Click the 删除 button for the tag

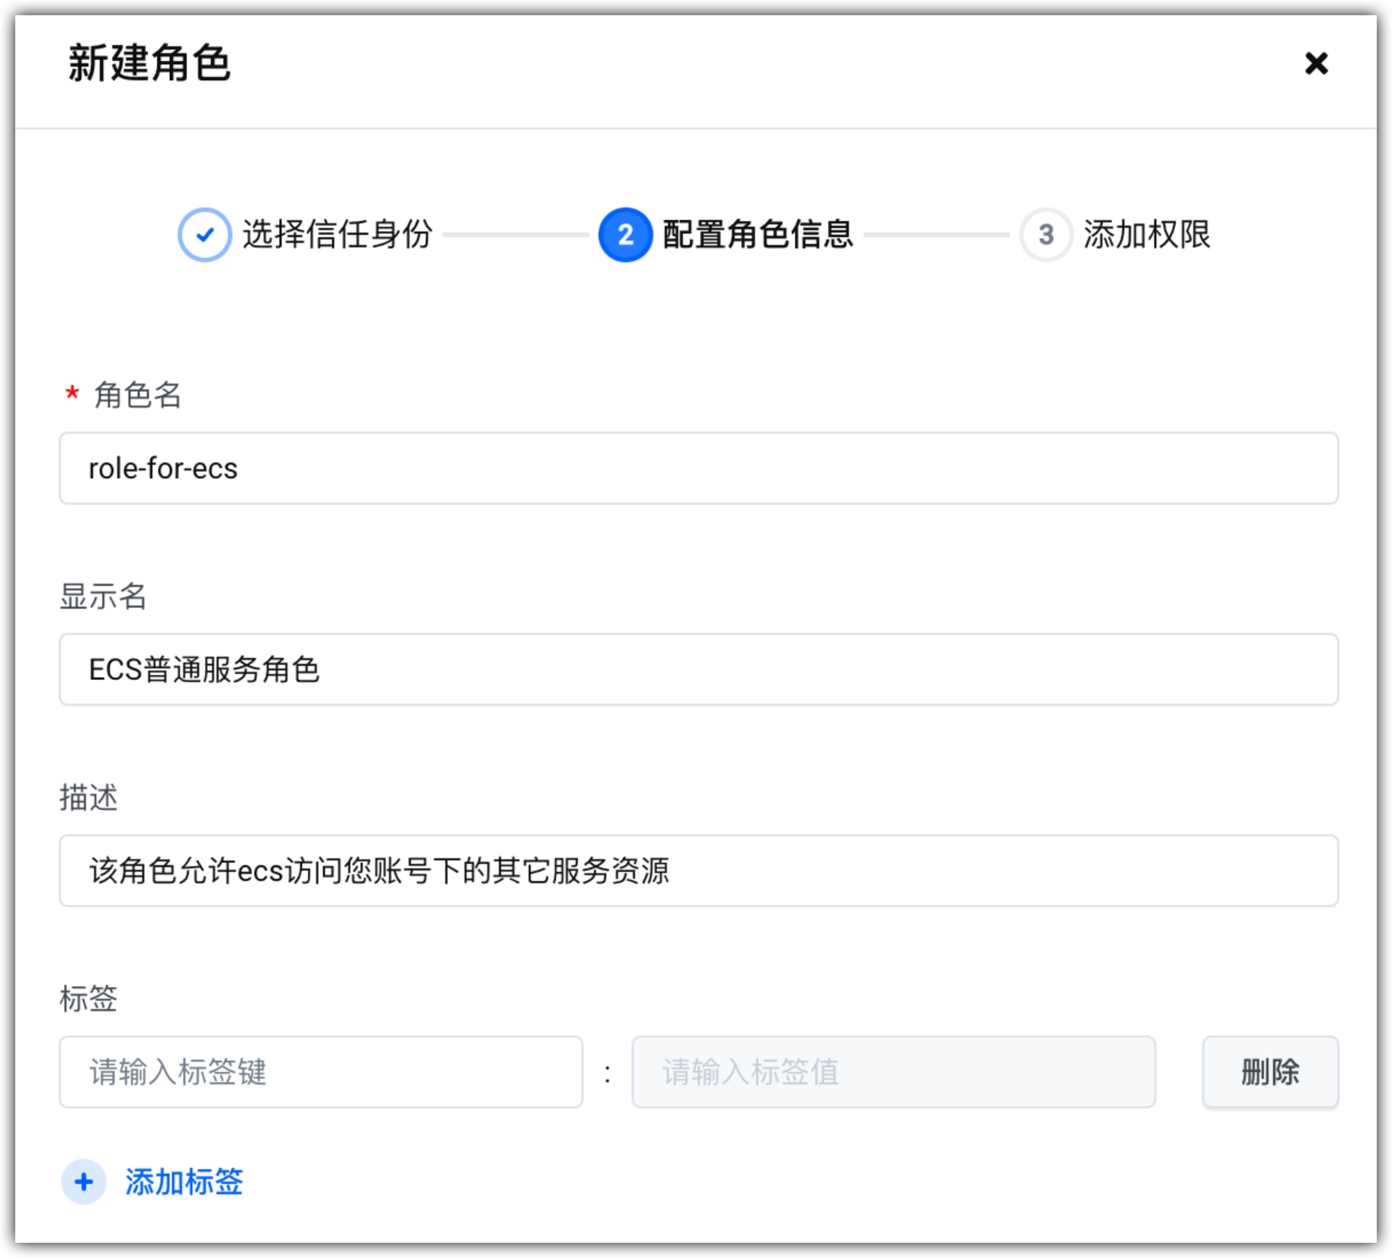pos(1270,1072)
